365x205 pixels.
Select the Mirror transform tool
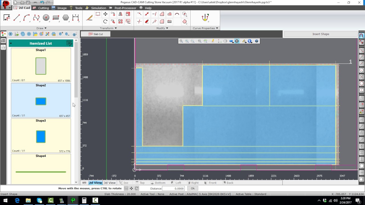(x=120, y=14)
